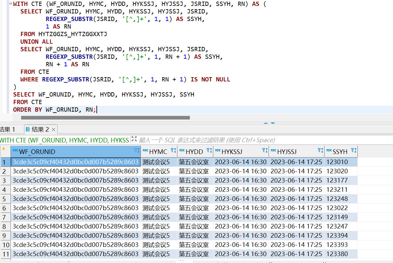Select HYMC cell 测试会议5 in row 3

click(x=159, y=181)
